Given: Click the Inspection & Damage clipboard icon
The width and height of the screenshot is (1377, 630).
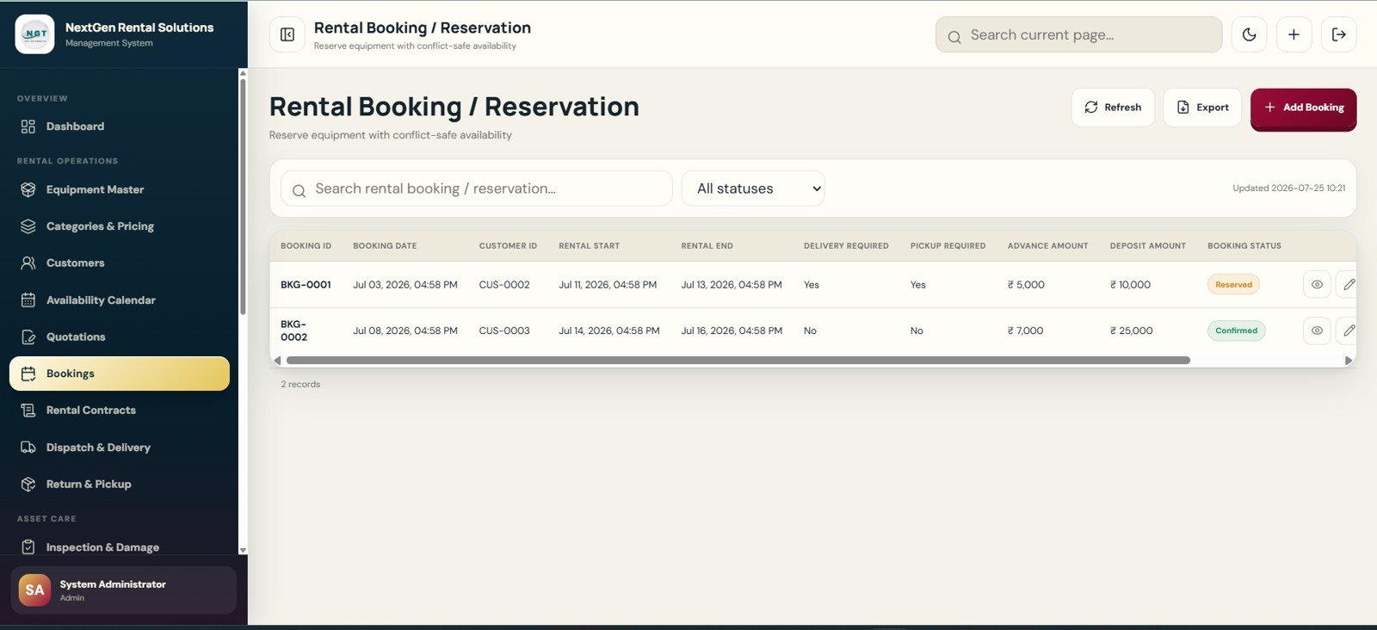Looking at the screenshot, I should point(28,547).
